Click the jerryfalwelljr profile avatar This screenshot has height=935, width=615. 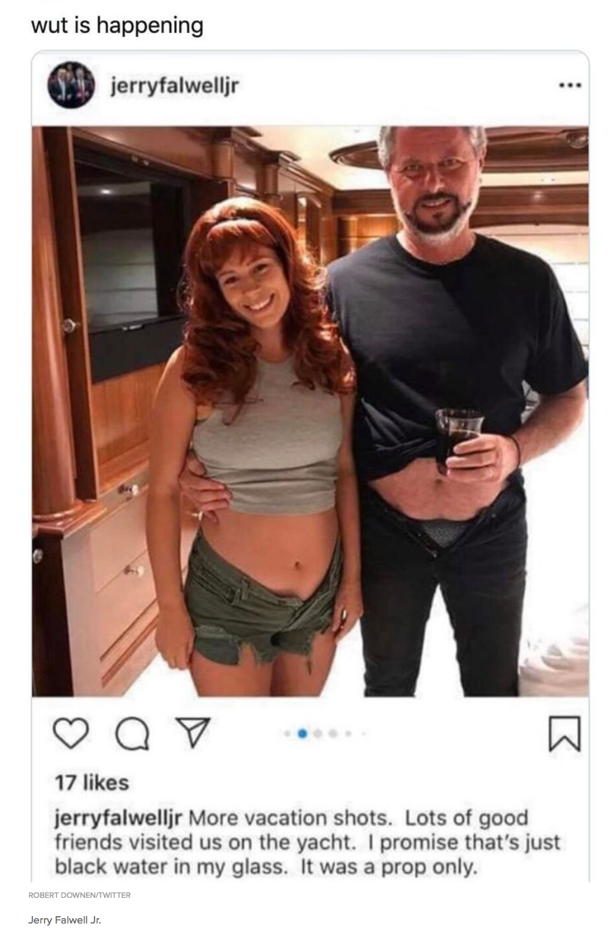pyautogui.click(x=71, y=85)
